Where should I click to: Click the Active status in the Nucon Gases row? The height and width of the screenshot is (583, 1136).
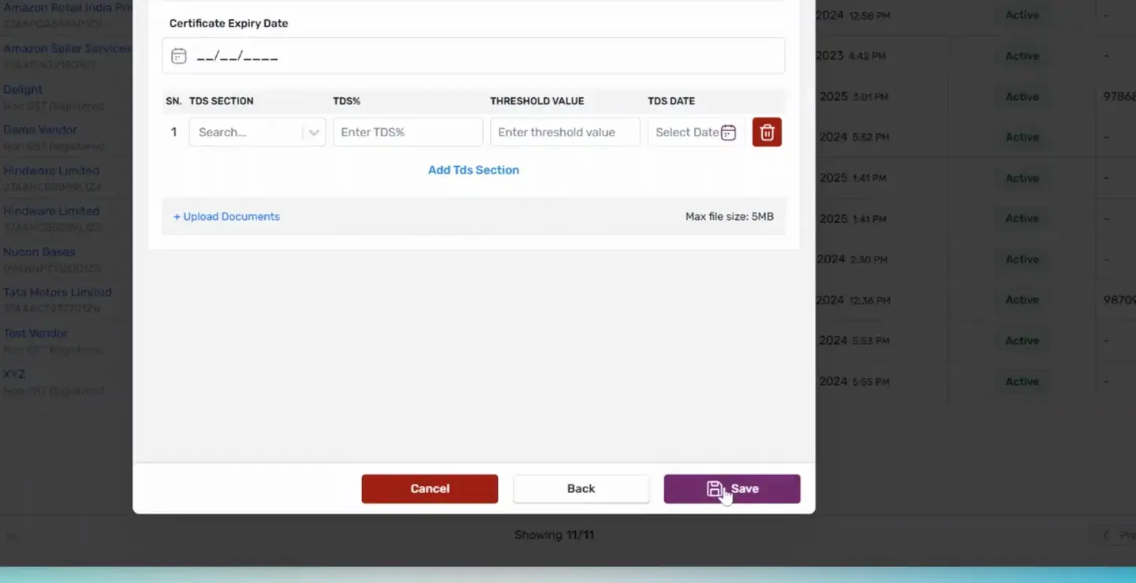coord(1022,260)
